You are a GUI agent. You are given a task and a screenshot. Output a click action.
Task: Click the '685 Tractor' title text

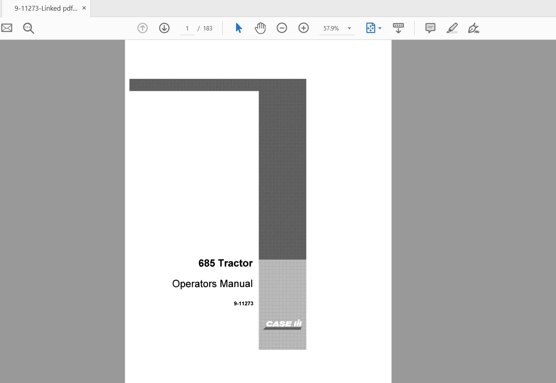tap(225, 263)
